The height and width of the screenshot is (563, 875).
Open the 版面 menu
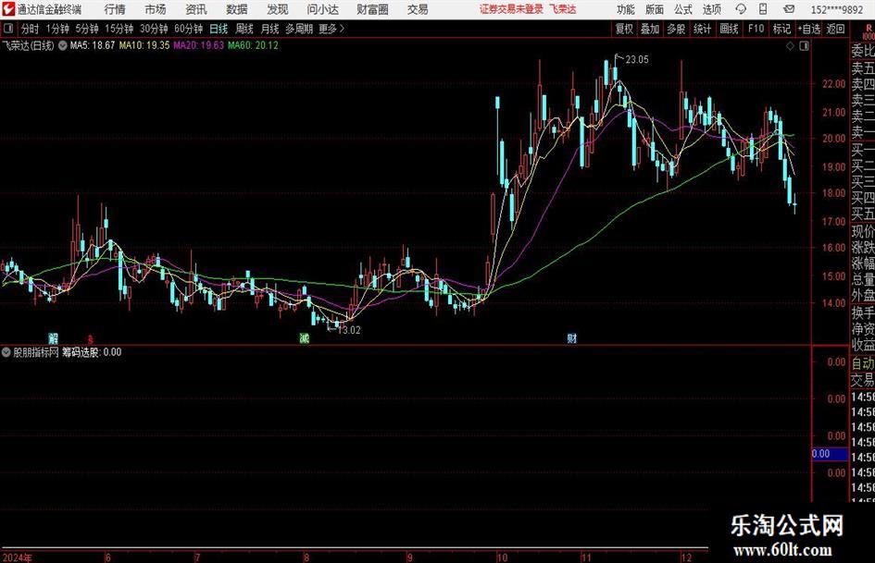coord(655,9)
